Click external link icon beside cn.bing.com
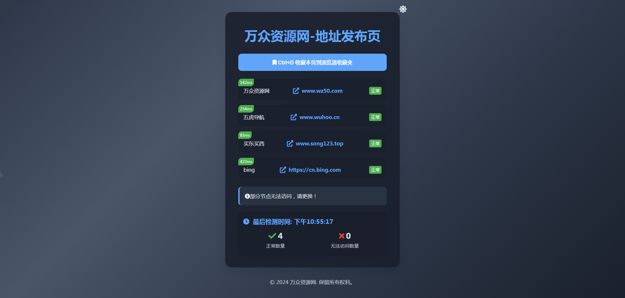This screenshot has height=298, width=625. coord(283,170)
